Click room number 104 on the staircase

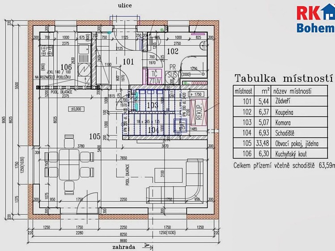[153, 130]
